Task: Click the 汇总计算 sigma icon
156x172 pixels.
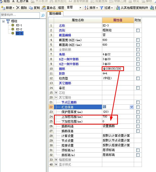Action: [x=13, y=1]
